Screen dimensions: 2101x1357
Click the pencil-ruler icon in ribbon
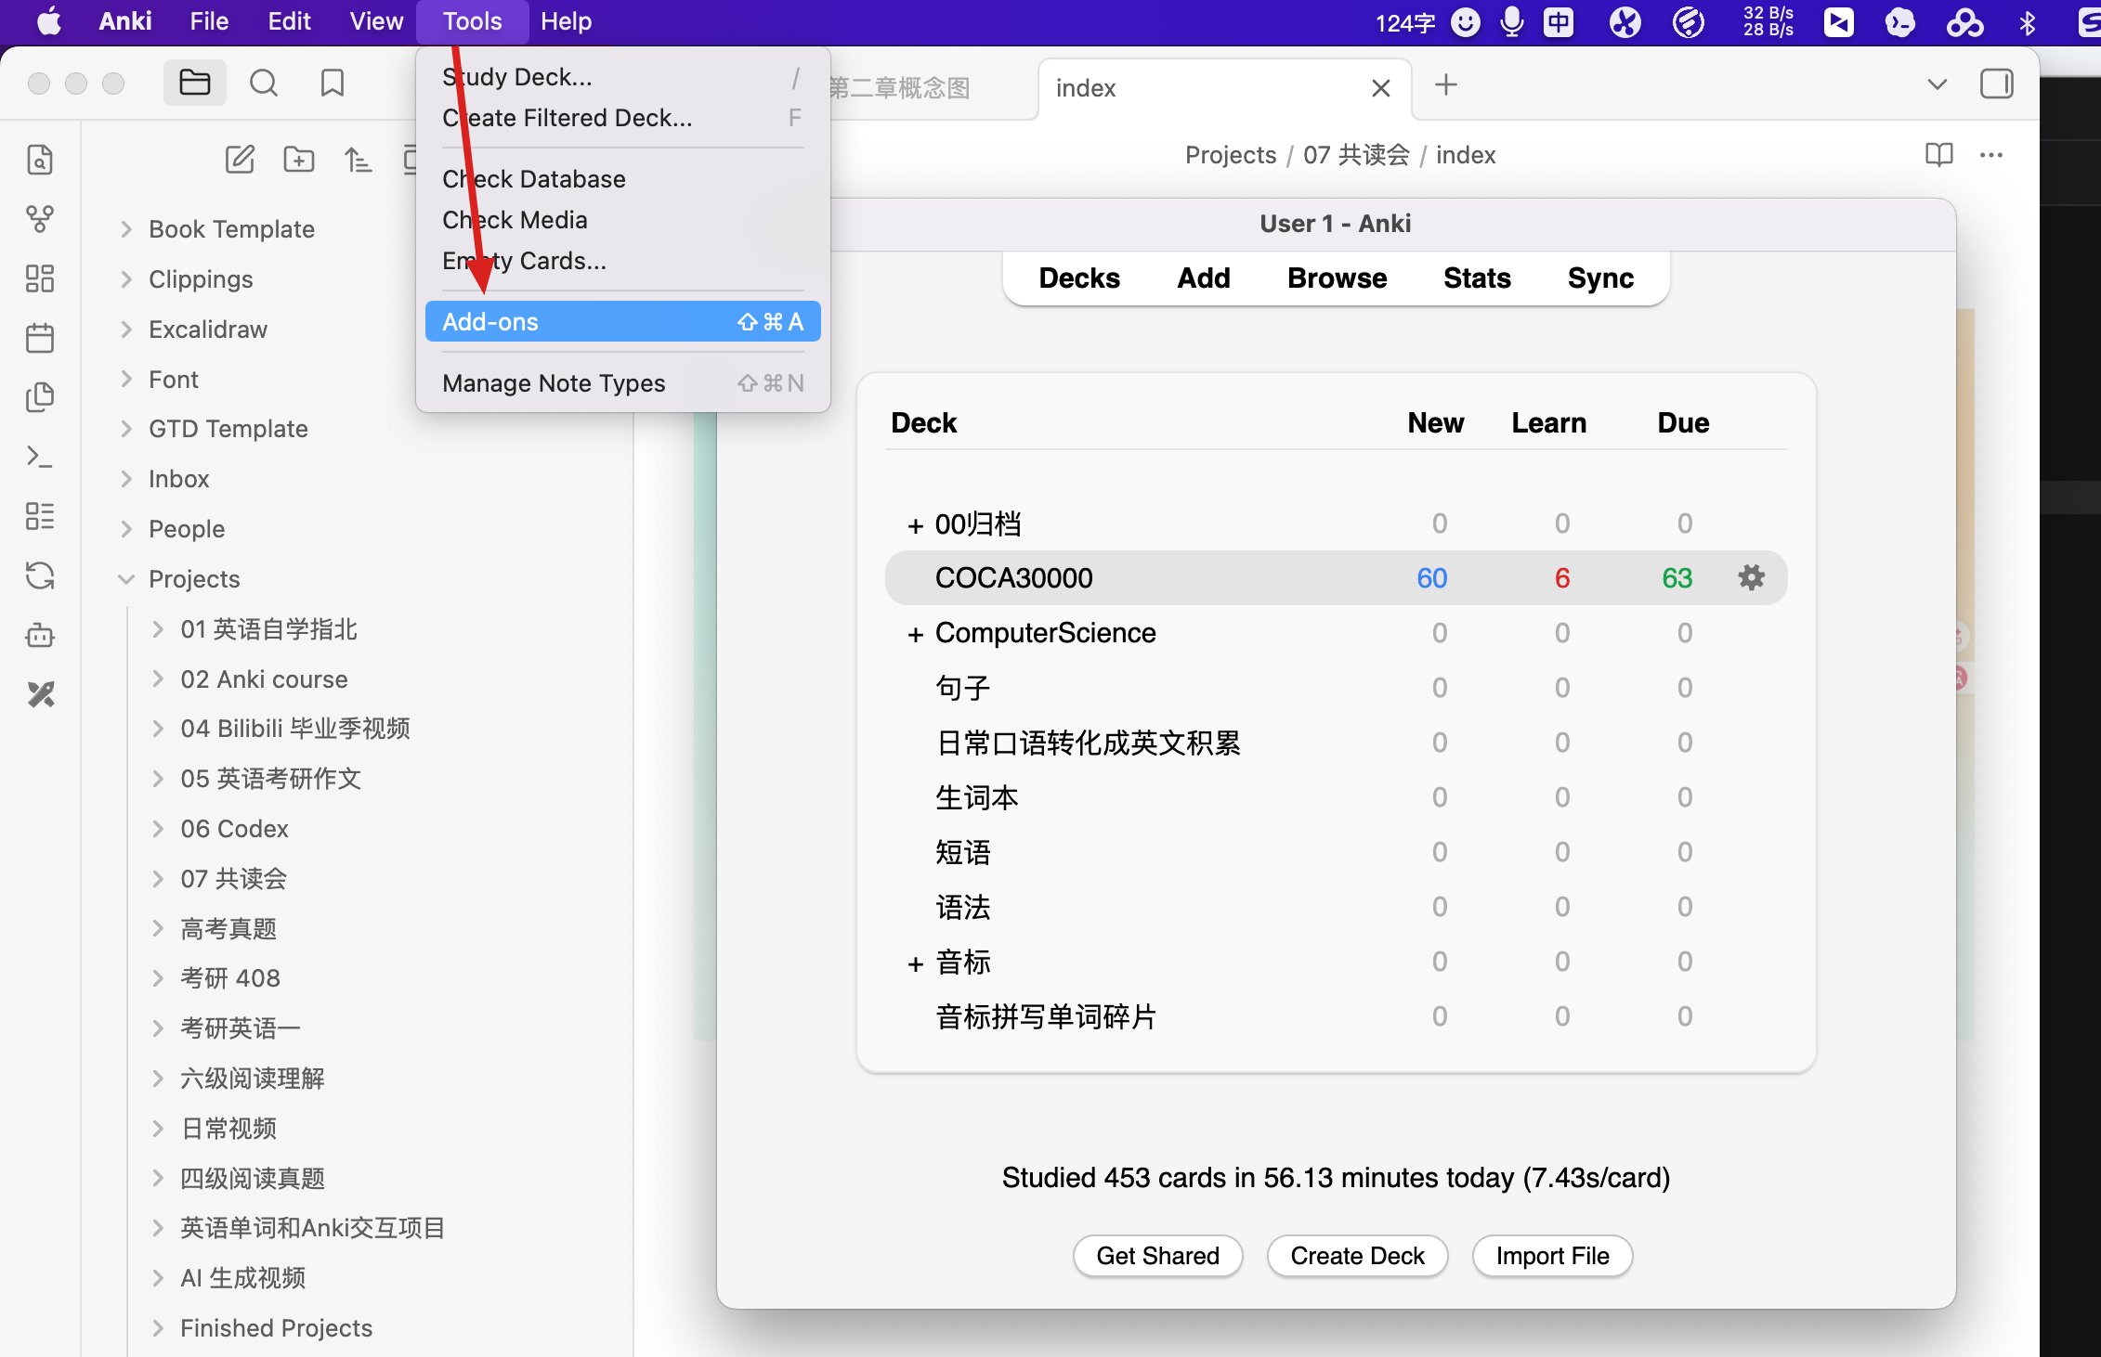(40, 694)
